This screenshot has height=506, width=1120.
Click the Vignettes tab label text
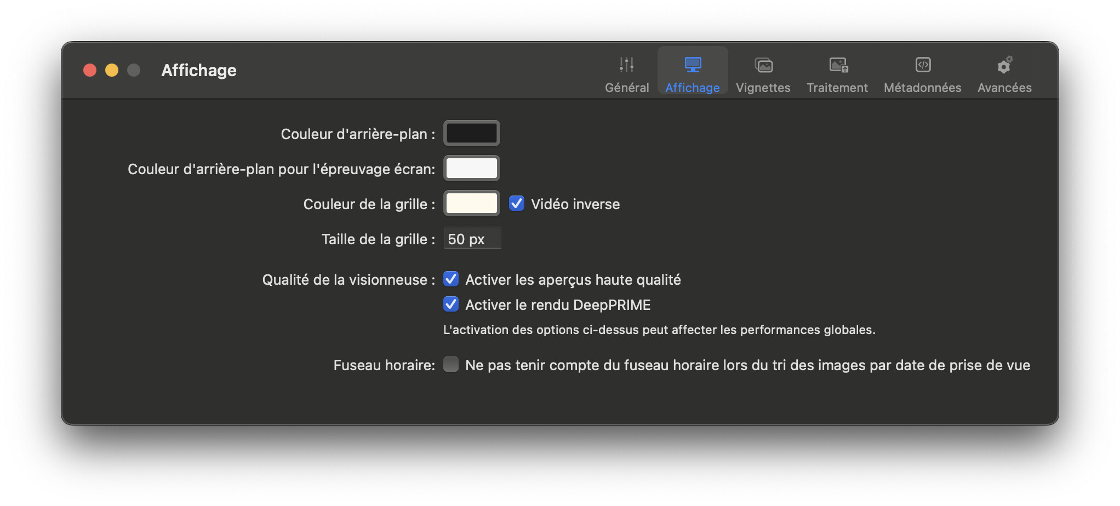(763, 88)
